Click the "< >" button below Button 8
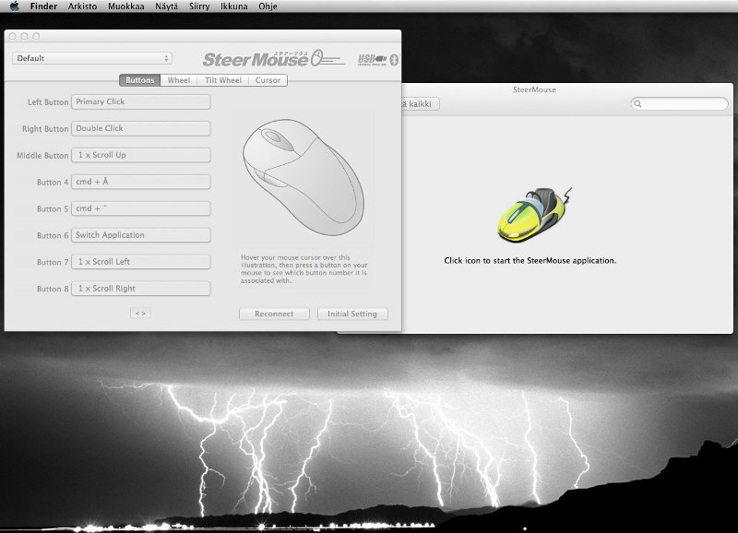The image size is (738, 533). point(140,313)
